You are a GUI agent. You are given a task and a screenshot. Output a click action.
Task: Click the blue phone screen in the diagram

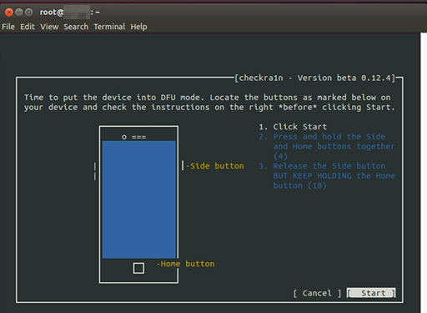[x=139, y=199]
